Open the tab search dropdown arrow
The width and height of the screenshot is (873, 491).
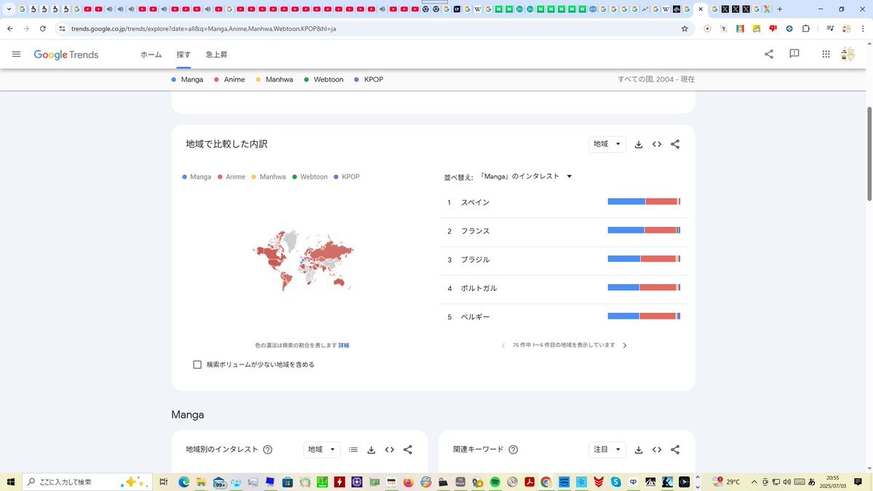coord(9,9)
